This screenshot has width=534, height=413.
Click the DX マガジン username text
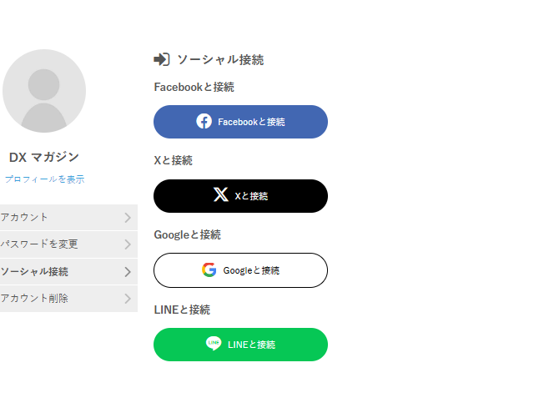(44, 157)
